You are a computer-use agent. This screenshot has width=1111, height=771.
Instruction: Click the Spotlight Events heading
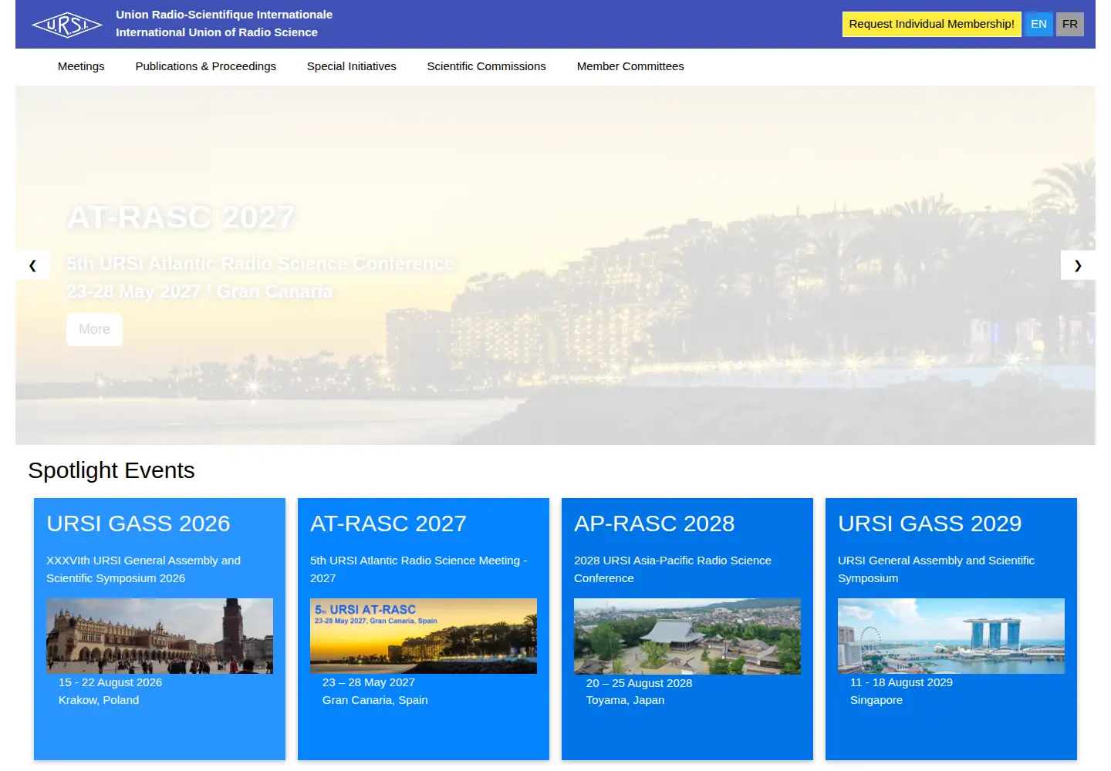(x=111, y=470)
